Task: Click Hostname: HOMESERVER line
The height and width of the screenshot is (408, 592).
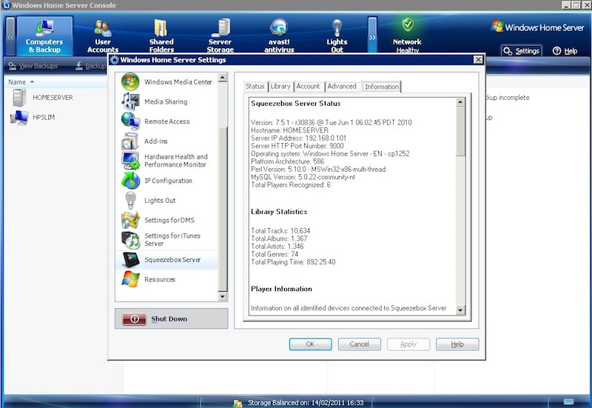Action: click(289, 130)
